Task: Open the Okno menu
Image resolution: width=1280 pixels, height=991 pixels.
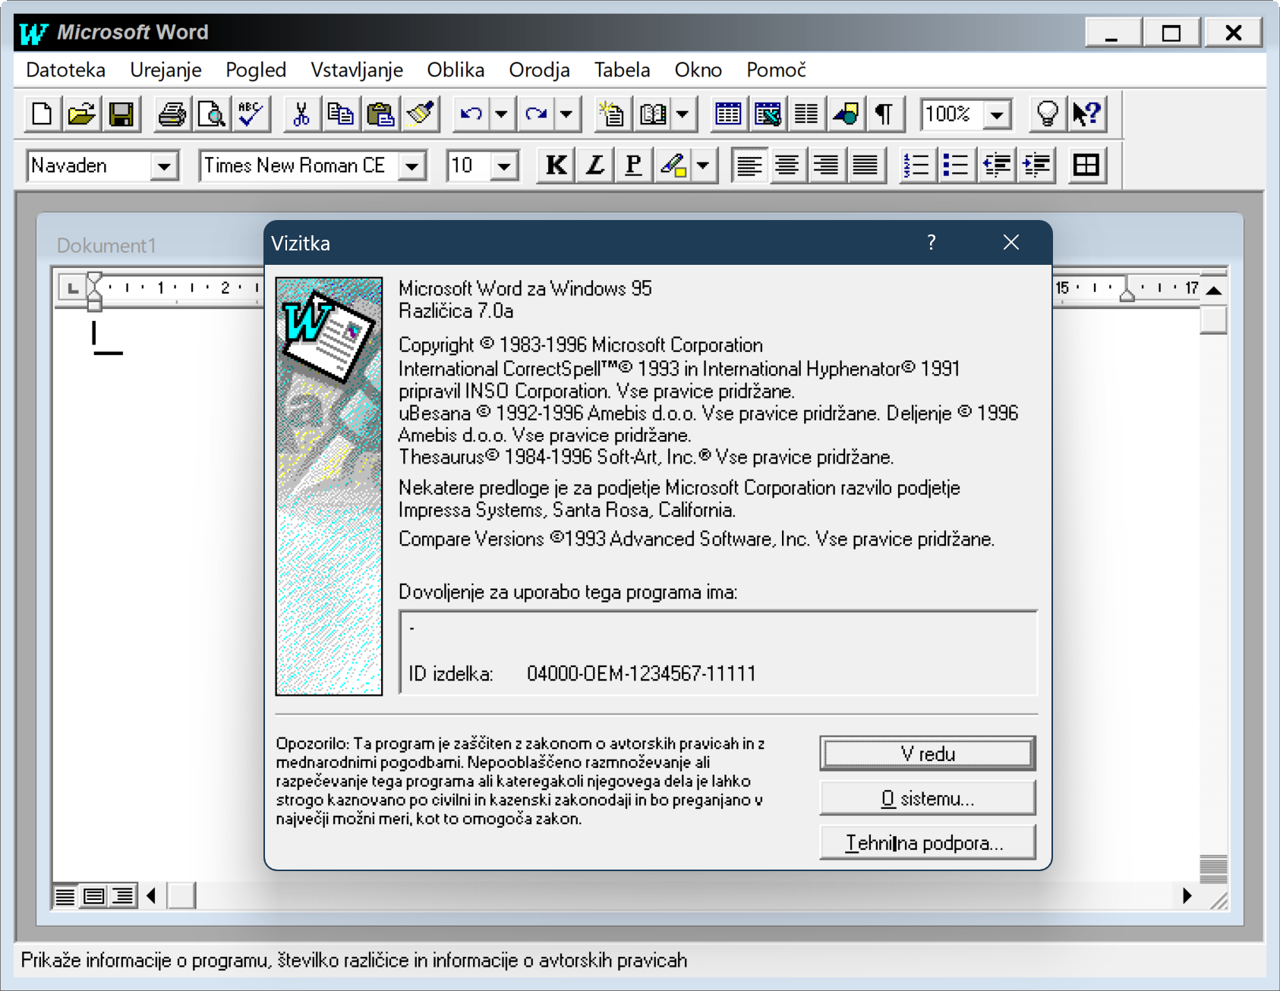Action: (698, 70)
